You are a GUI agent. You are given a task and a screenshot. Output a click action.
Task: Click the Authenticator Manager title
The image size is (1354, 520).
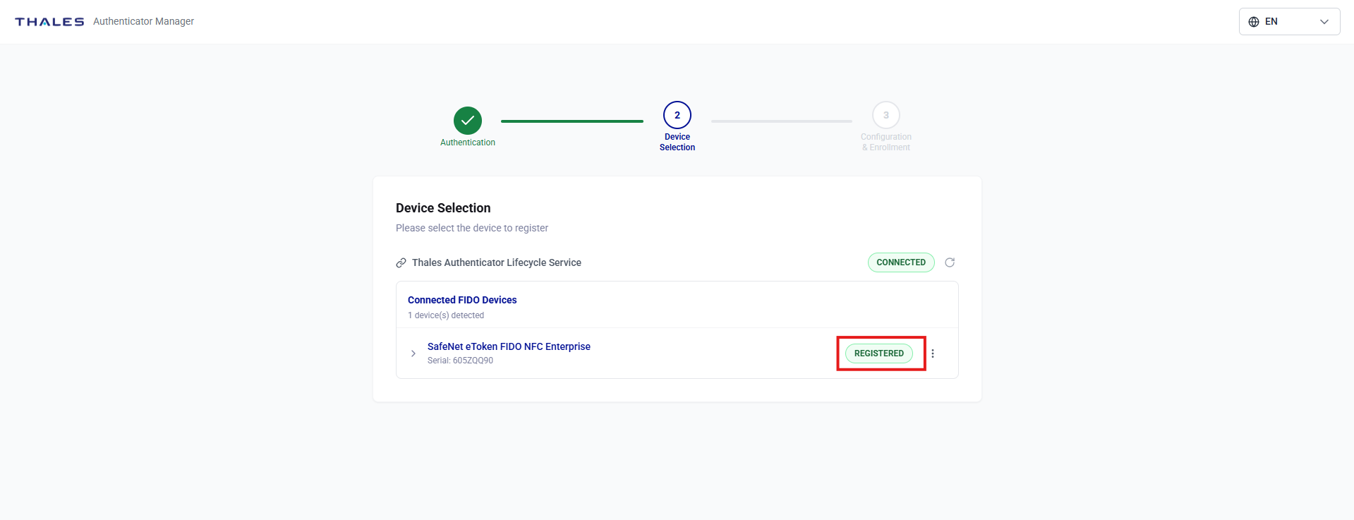click(x=143, y=22)
